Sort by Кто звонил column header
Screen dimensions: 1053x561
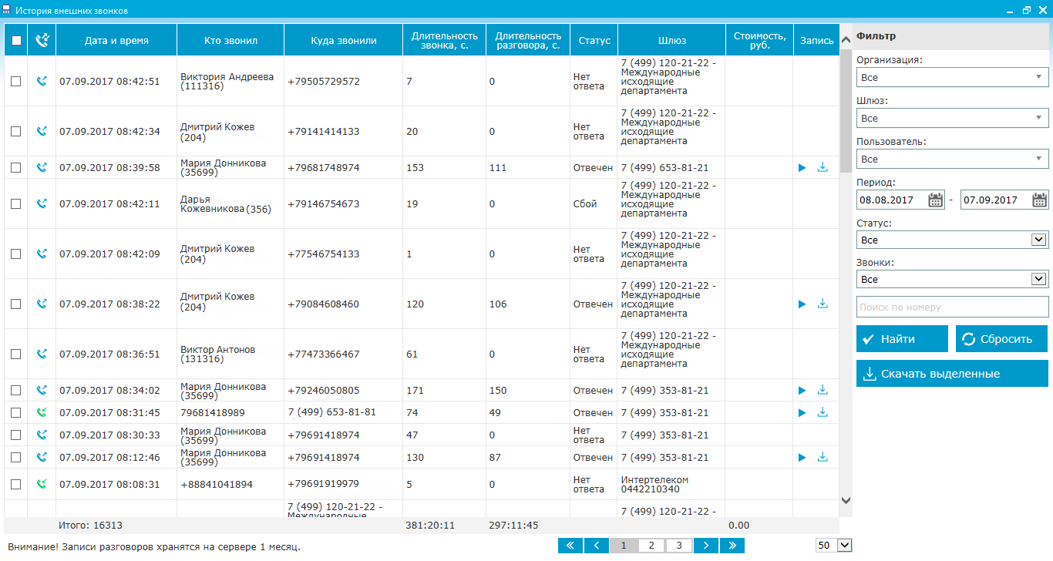click(230, 40)
